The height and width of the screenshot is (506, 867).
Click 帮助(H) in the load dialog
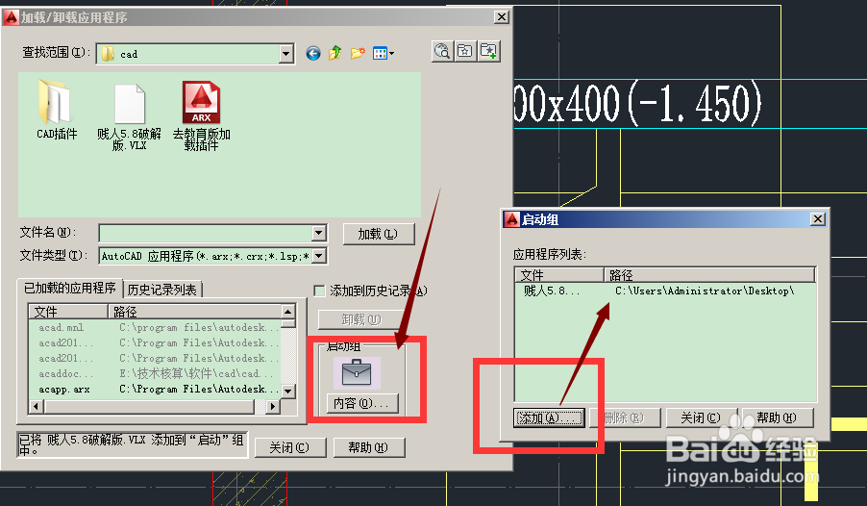369,447
